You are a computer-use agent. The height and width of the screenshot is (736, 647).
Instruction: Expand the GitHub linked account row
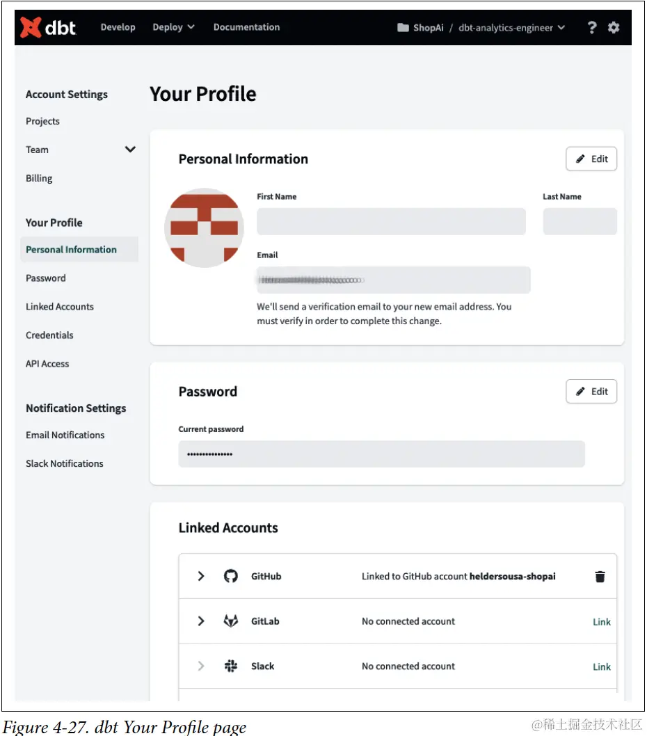coord(201,576)
